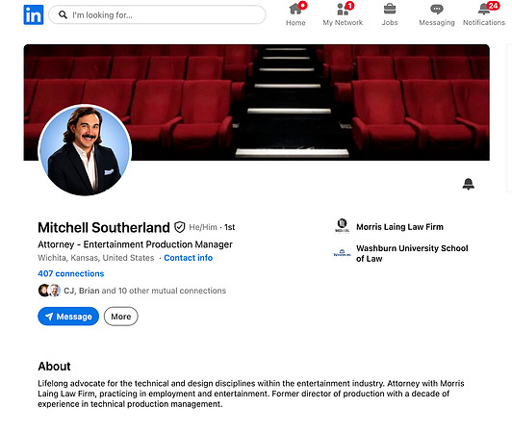Click the "Attorney - Entertainment Production Manager" headline
The image size is (512, 433).
[135, 244]
